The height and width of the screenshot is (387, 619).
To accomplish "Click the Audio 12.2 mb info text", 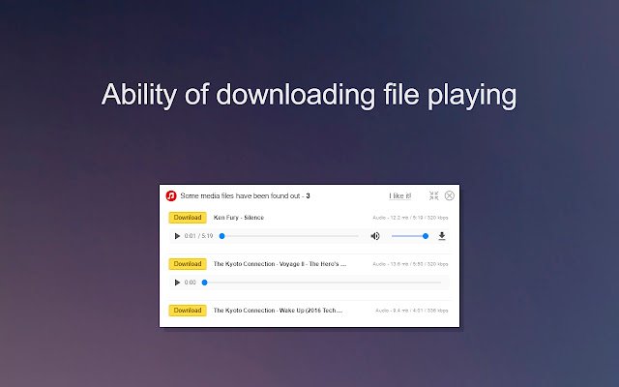I will (410, 218).
